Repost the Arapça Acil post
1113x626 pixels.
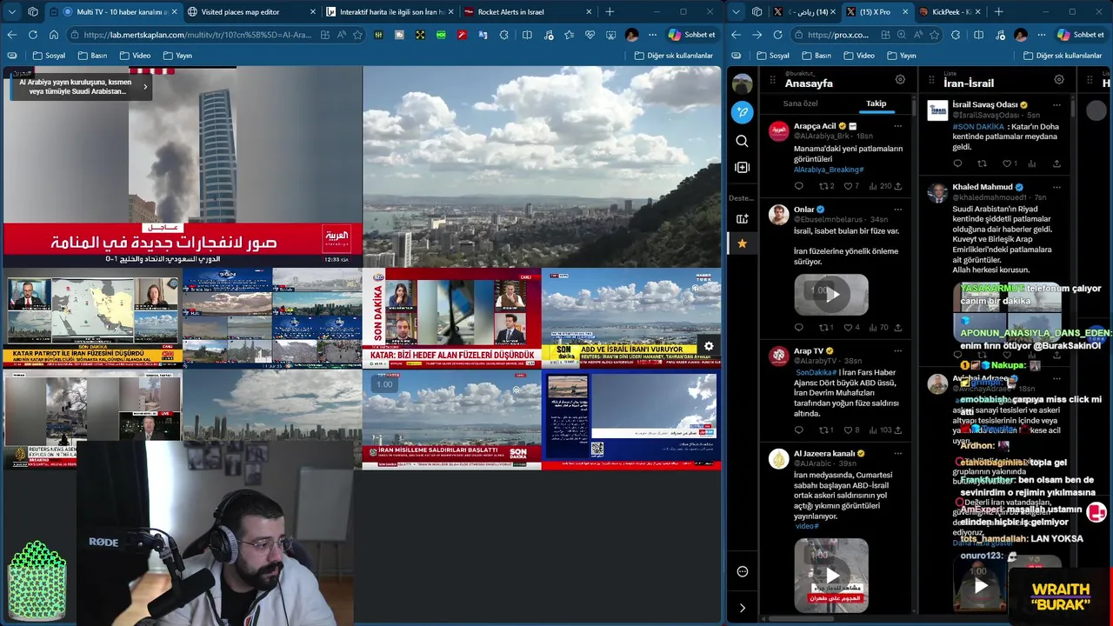[823, 186]
